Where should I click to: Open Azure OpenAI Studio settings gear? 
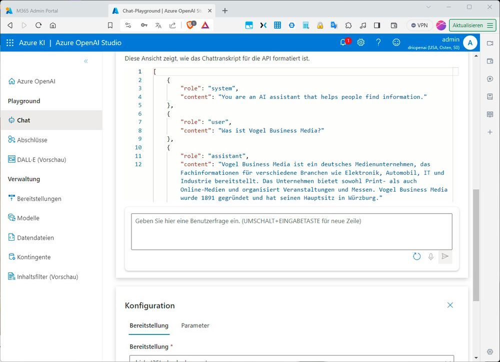tap(360, 42)
